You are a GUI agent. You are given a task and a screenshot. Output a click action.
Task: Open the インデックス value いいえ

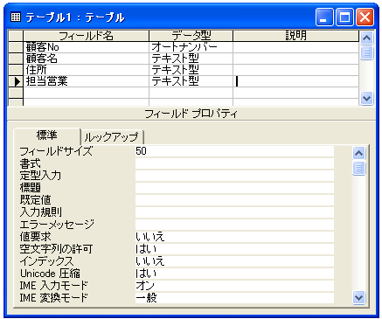click(234, 261)
